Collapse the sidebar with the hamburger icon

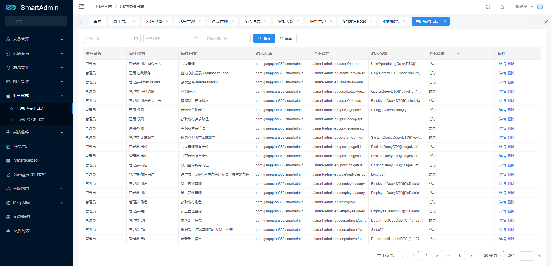(x=82, y=6)
